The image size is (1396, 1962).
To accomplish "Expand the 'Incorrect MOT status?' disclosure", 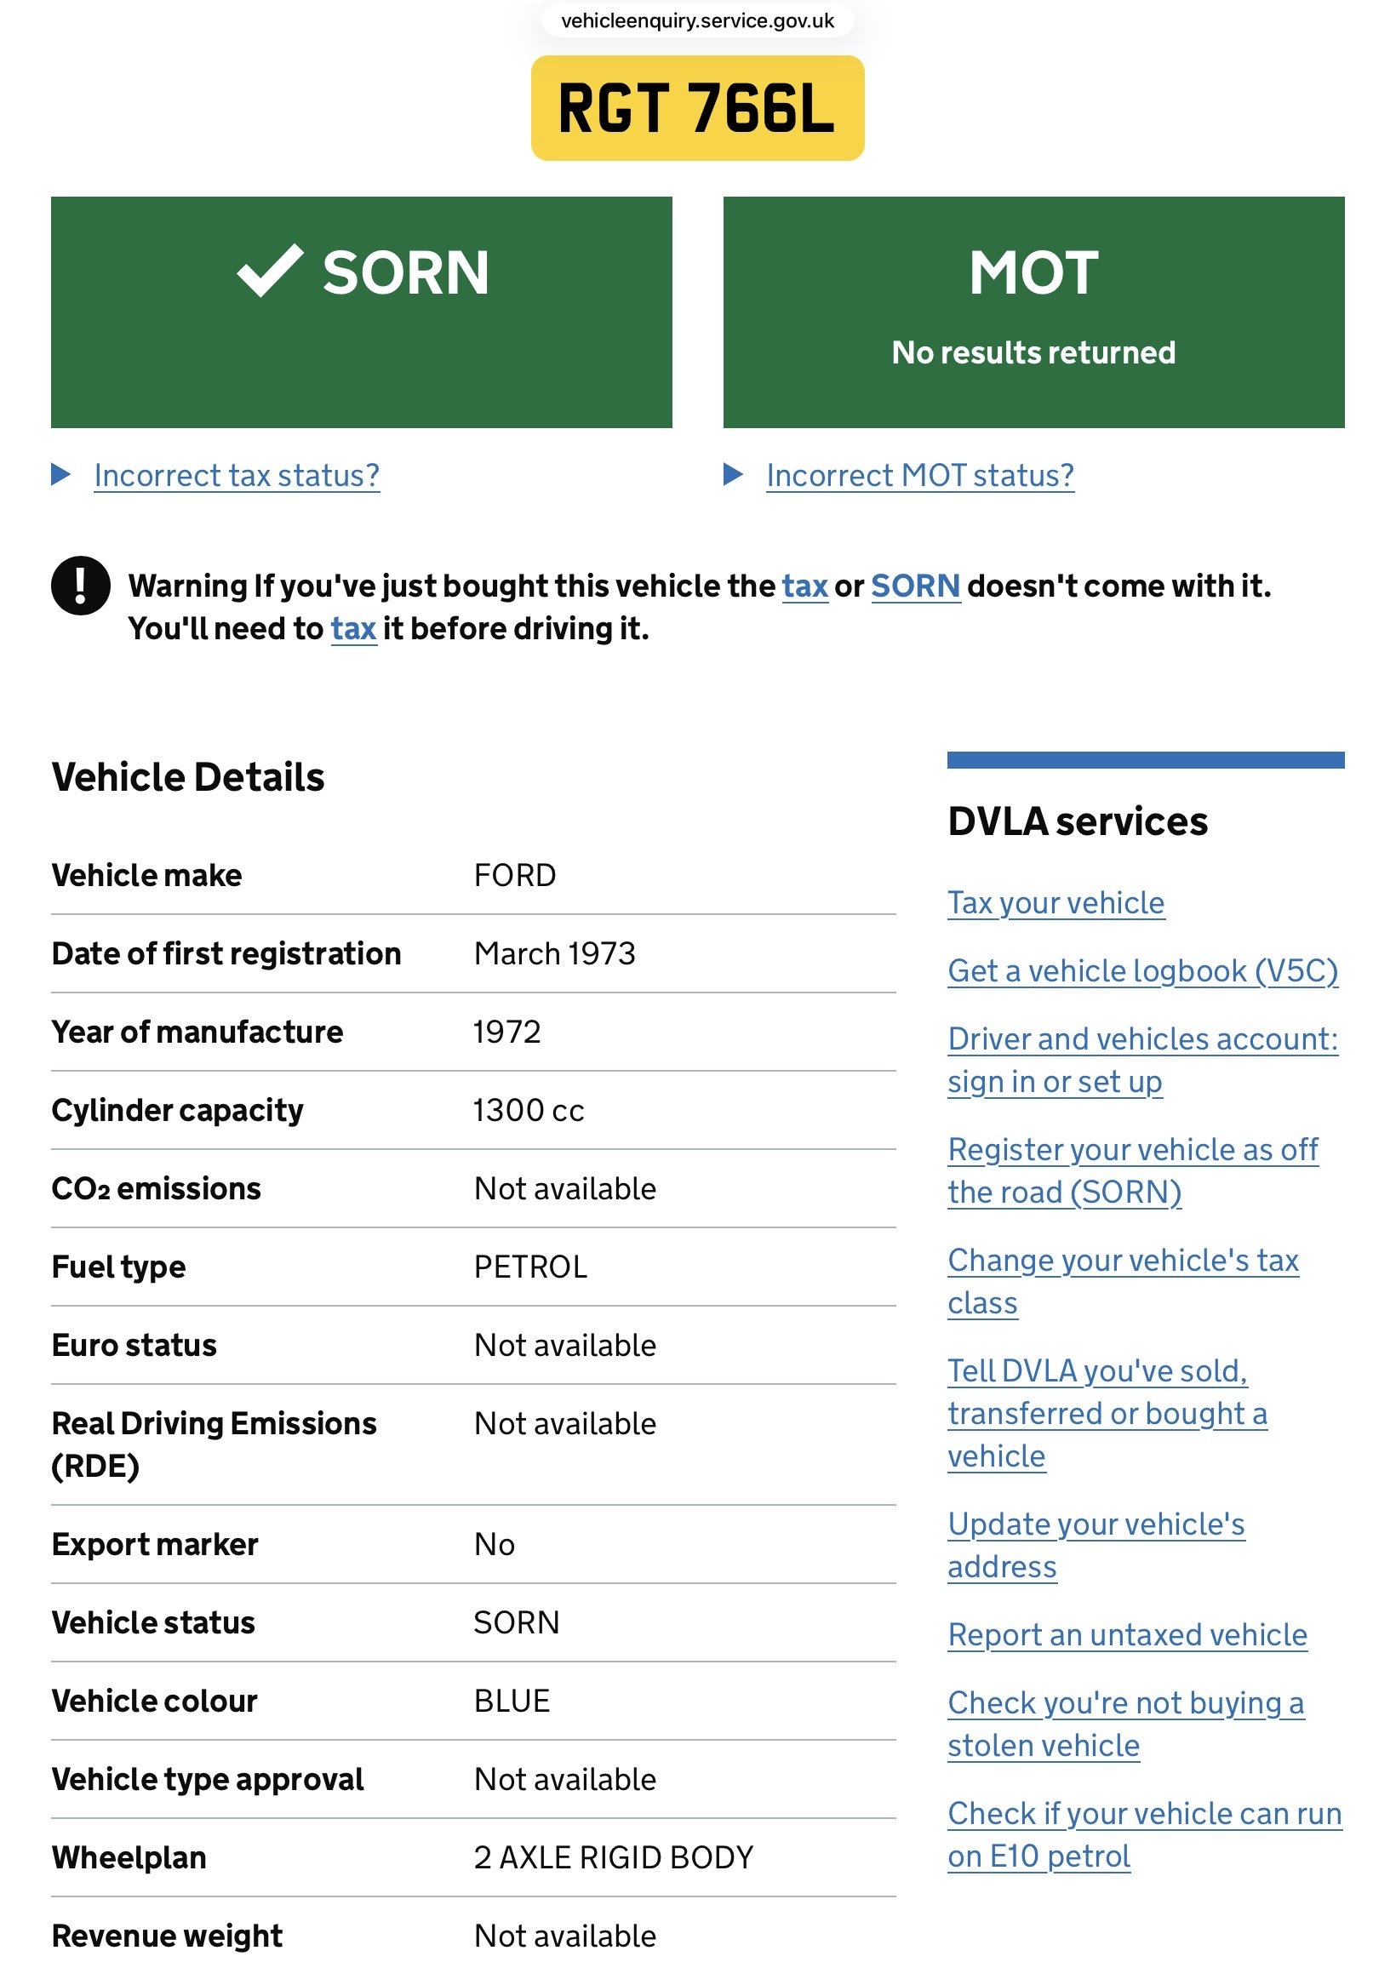I will tap(919, 475).
